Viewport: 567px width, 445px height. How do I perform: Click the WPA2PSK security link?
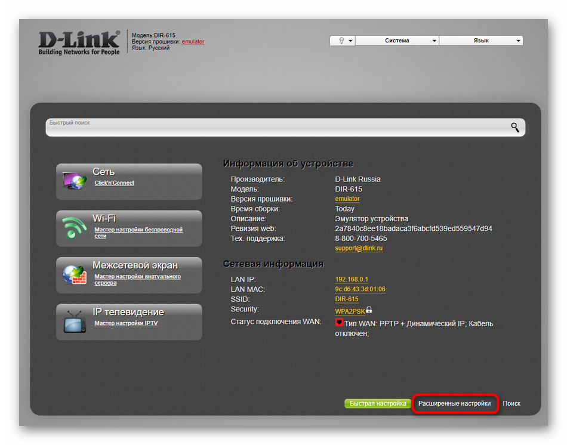(x=350, y=311)
